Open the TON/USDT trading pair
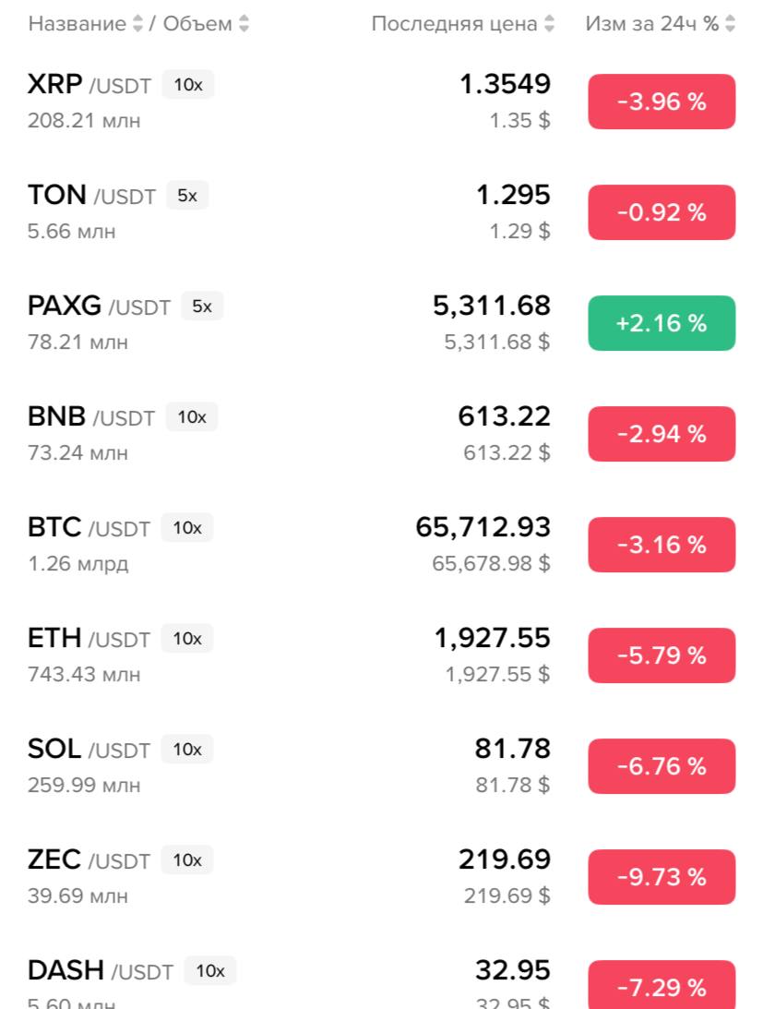 pos(382,212)
